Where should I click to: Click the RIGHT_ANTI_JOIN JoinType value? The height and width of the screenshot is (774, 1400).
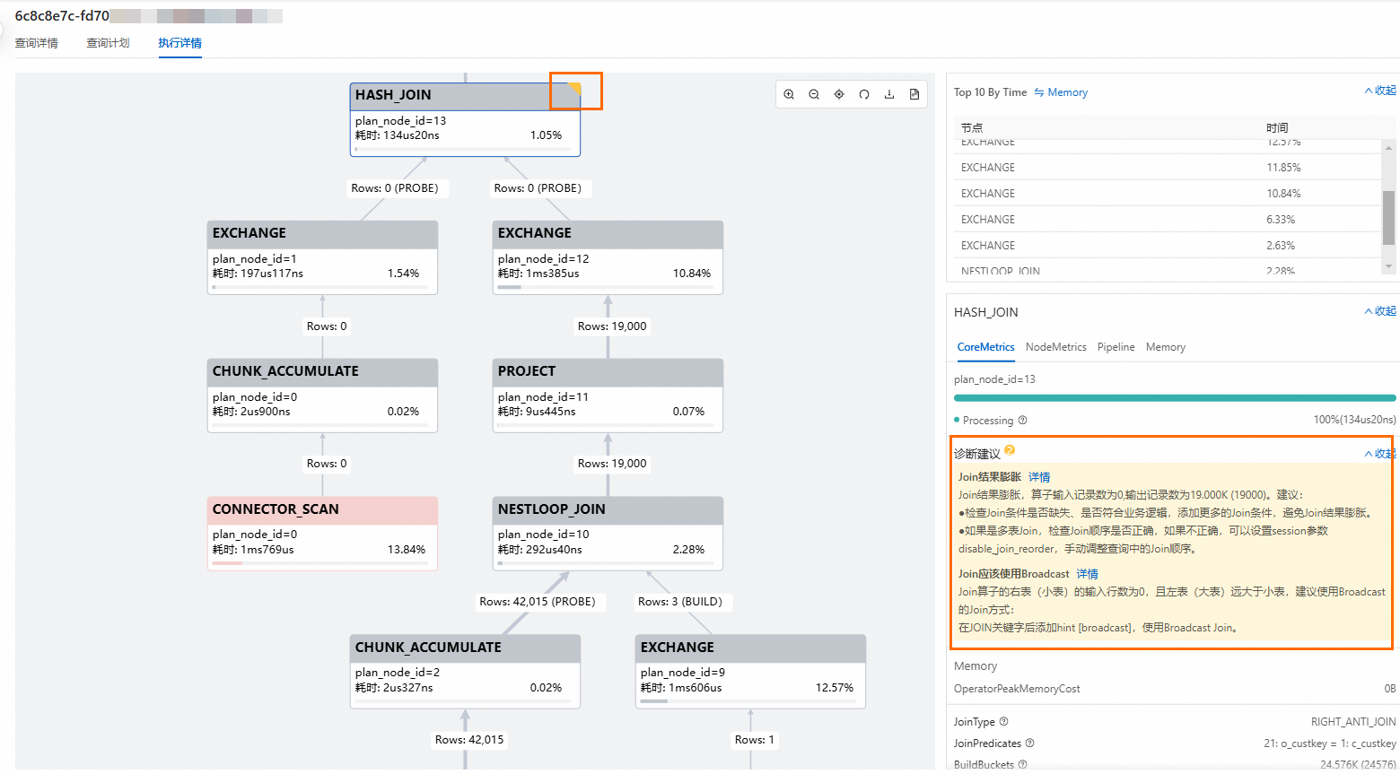tap(1353, 722)
